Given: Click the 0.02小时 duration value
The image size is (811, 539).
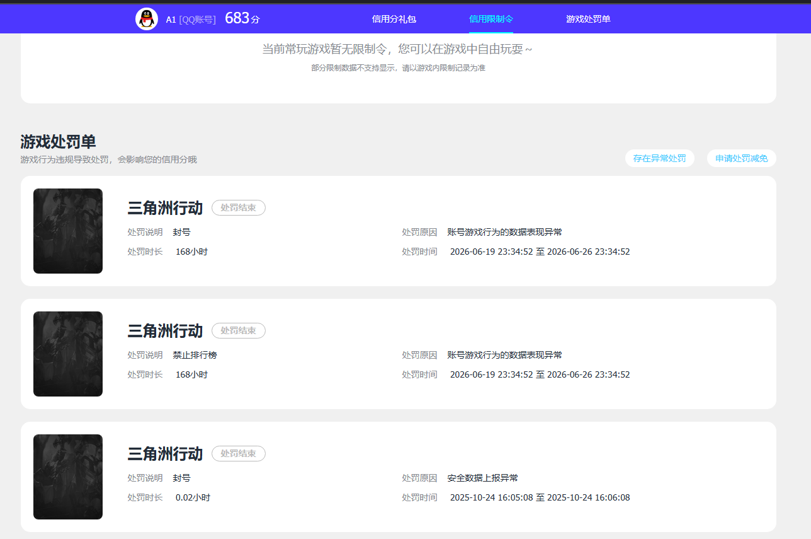Looking at the screenshot, I should tap(193, 498).
